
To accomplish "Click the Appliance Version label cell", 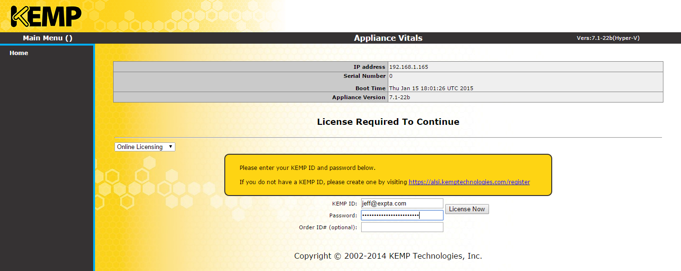I will (x=250, y=97).
